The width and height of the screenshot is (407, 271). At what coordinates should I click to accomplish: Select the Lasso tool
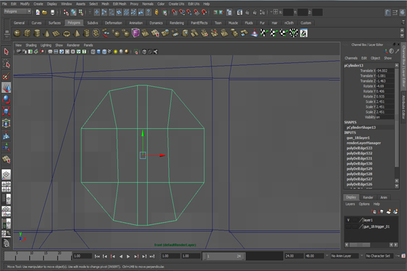(6, 64)
